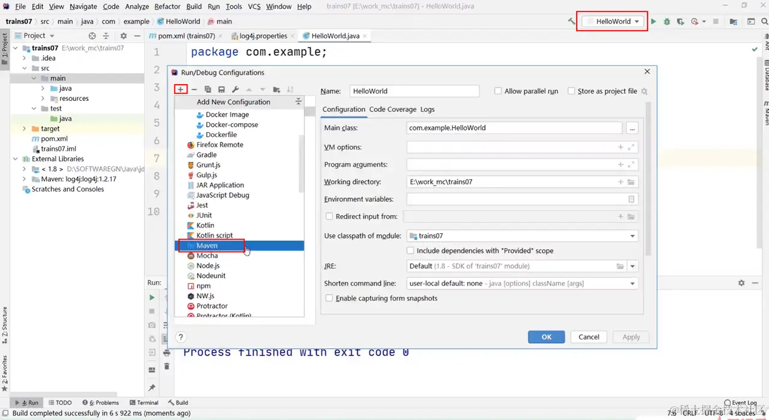Click the Edit Templates wrench icon

click(236, 90)
